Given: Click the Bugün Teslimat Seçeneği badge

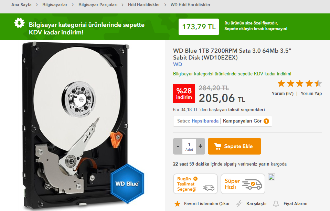Looking at the screenshot, I should pos(195,184).
